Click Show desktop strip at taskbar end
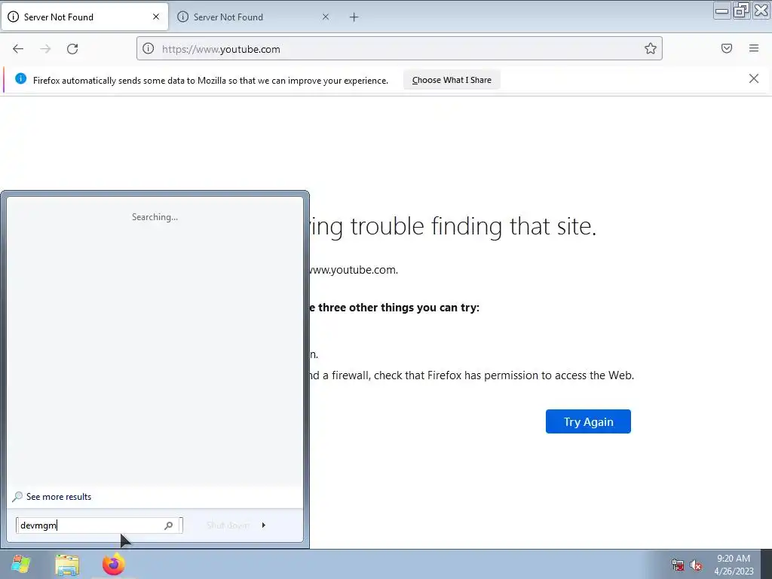 point(766,564)
